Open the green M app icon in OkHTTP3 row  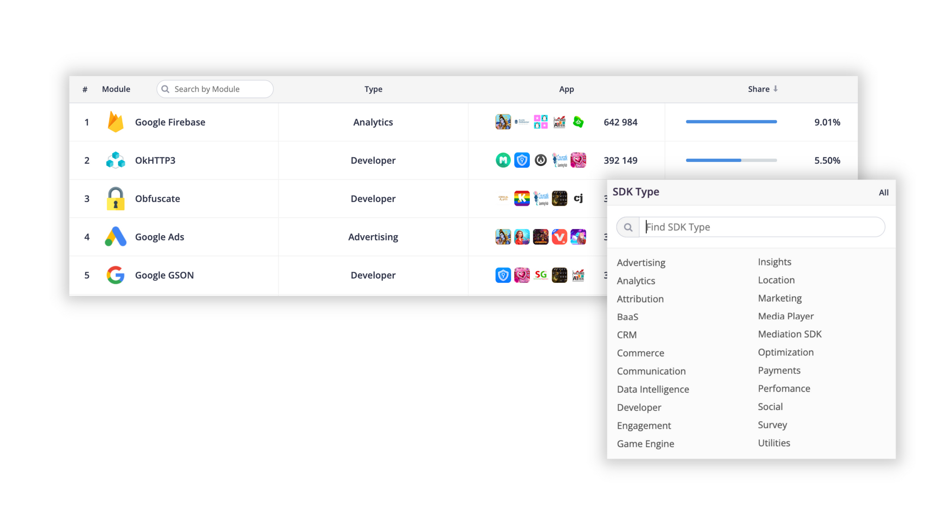tap(503, 160)
